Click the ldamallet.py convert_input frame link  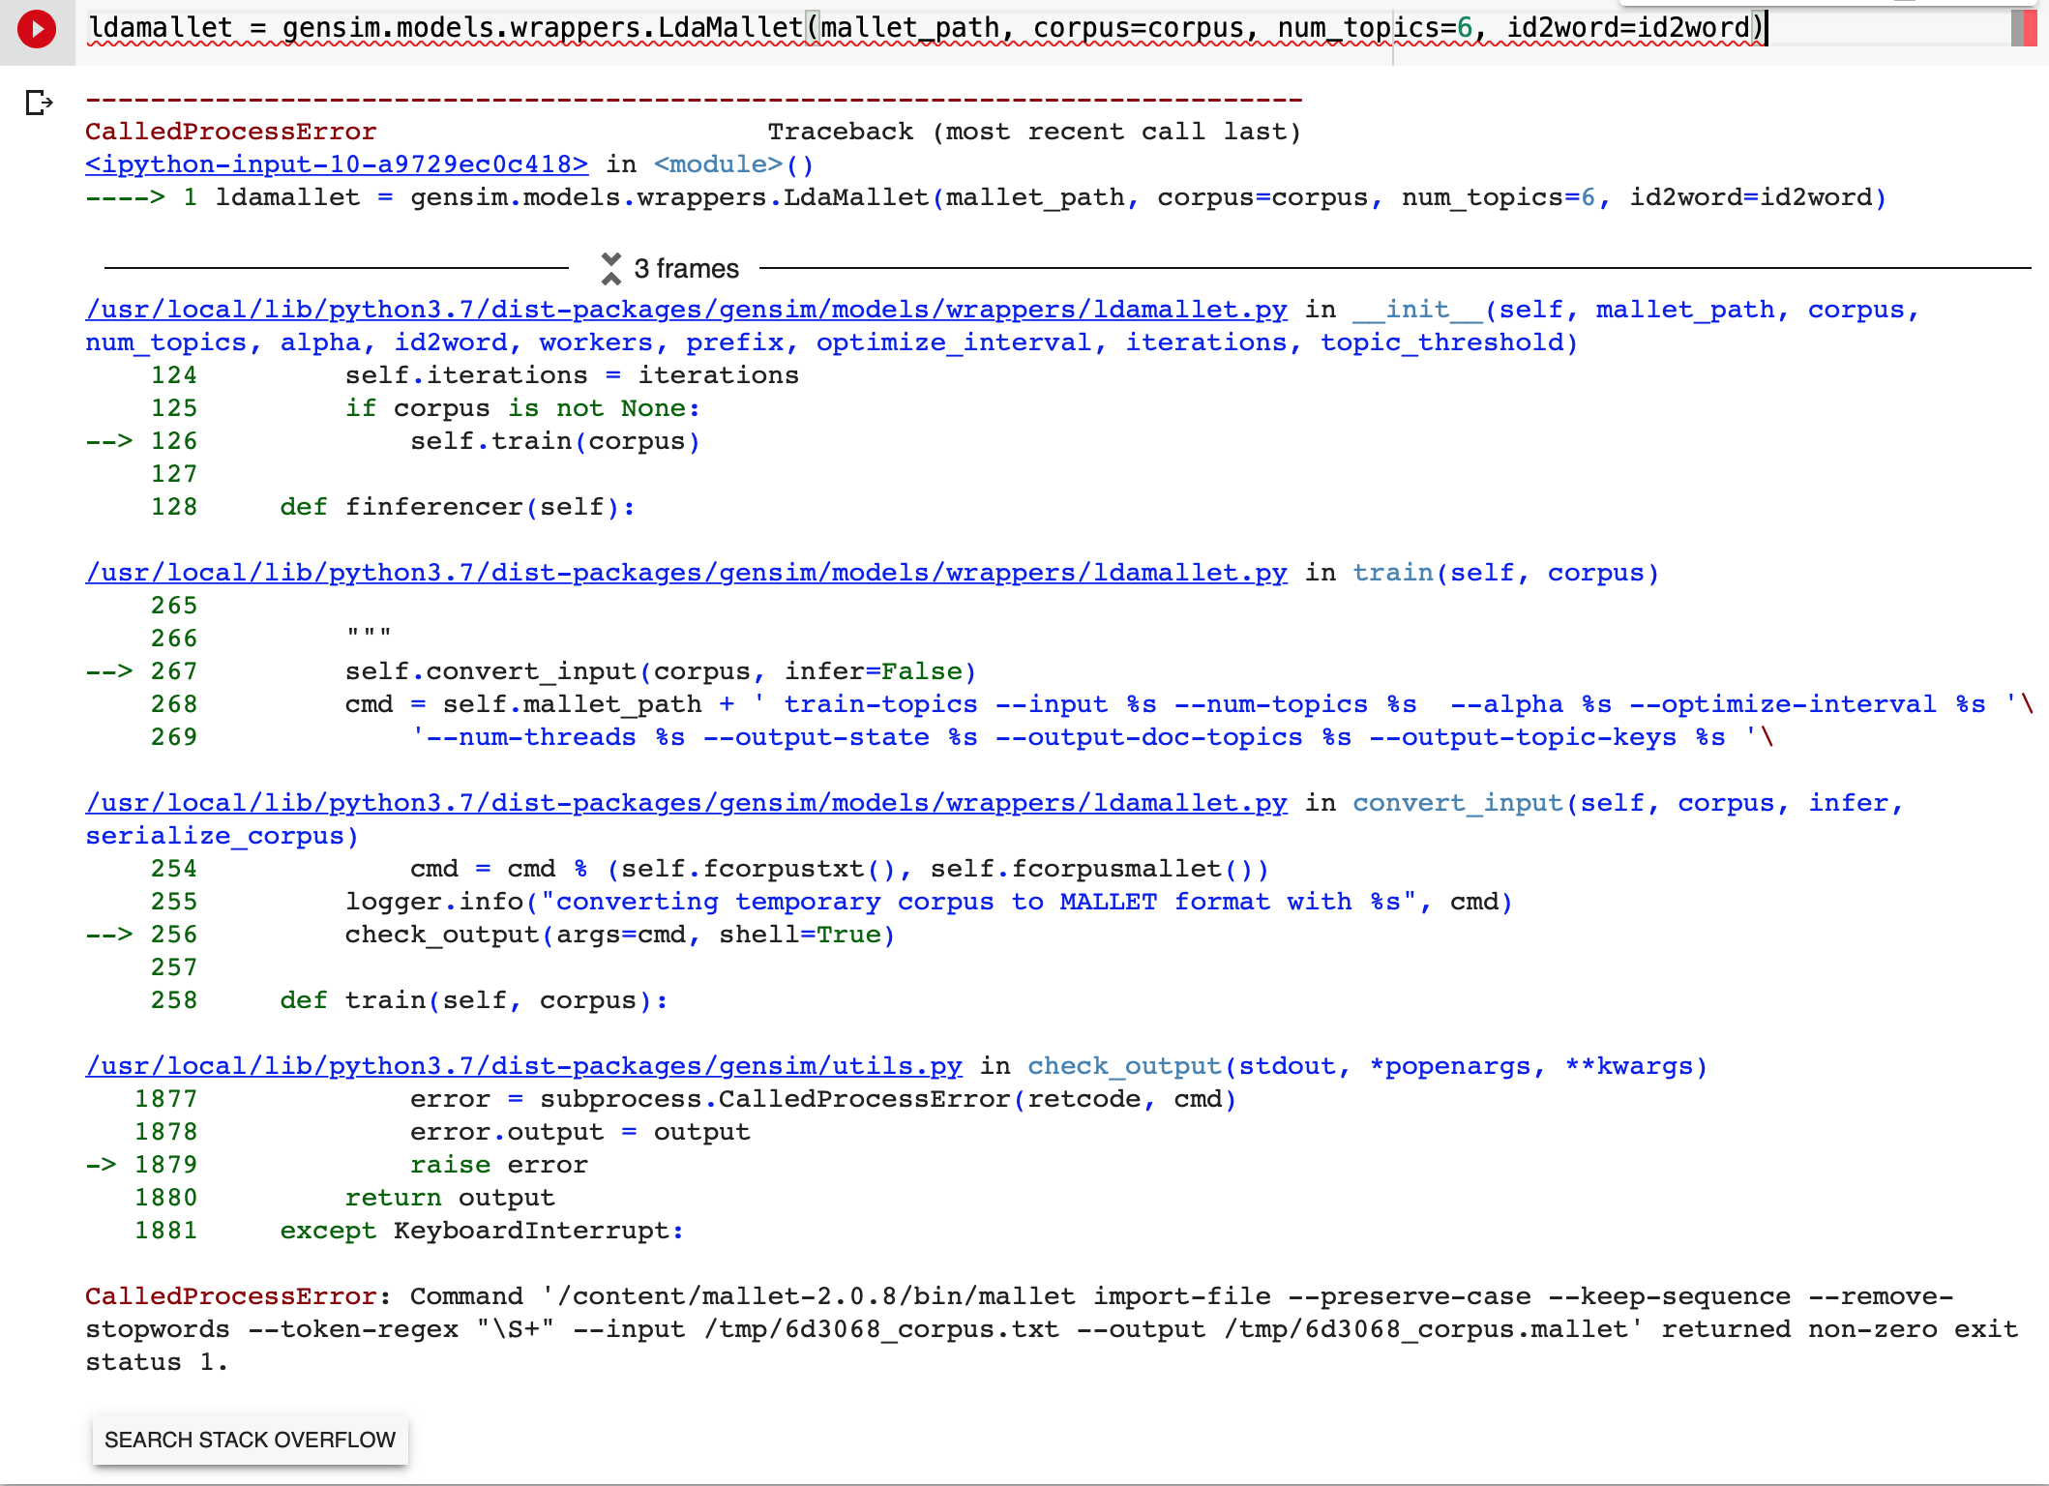[686, 802]
